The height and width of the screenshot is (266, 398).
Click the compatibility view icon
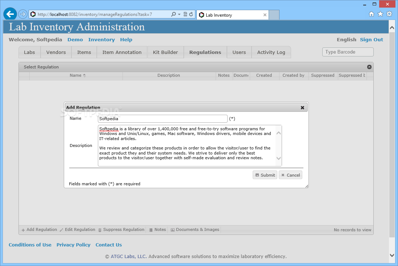click(185, 14)
